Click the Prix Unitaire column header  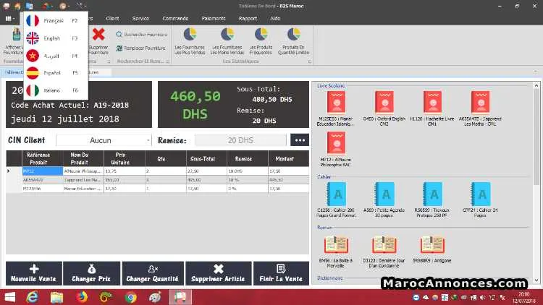120,159
